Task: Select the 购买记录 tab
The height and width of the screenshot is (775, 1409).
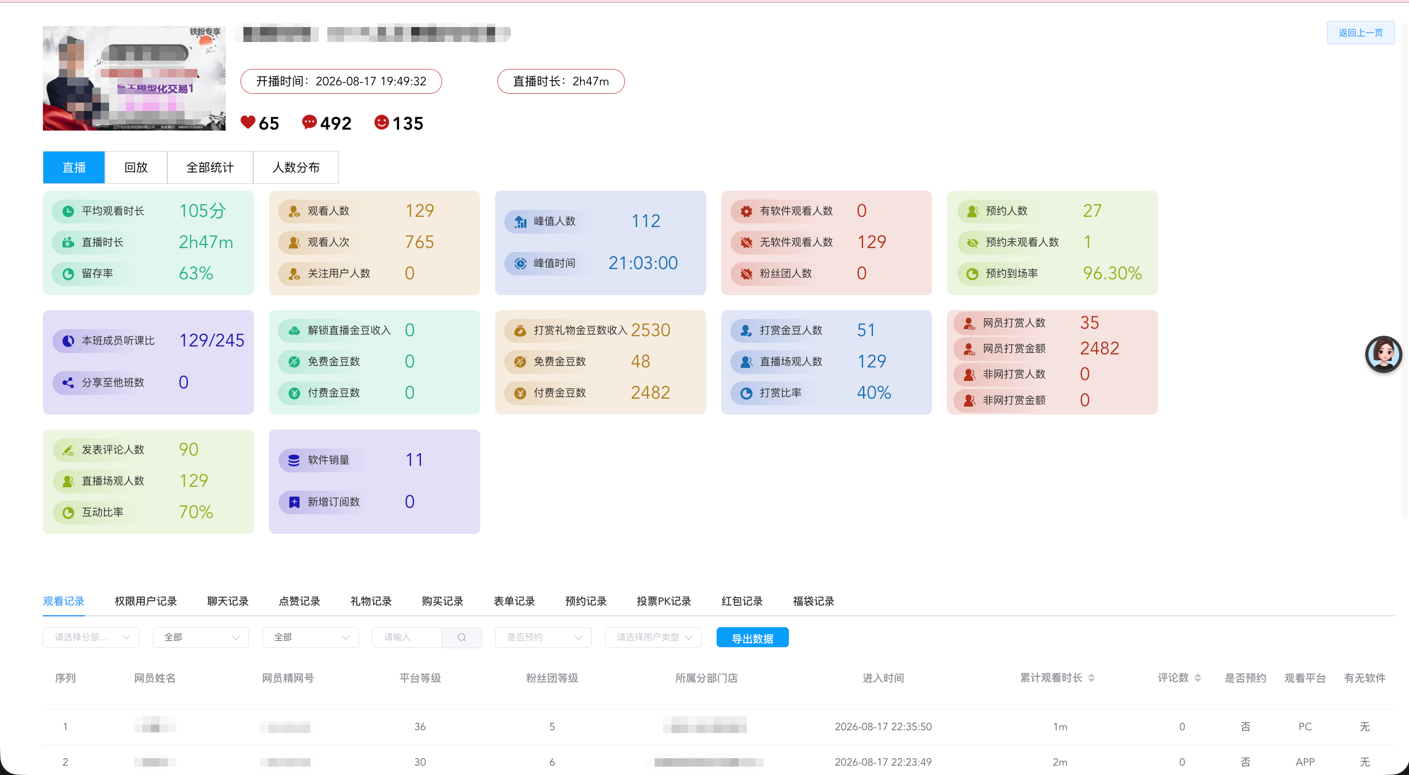Action: (442, 601)
